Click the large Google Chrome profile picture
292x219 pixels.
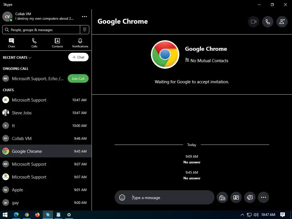pyautogui.click(x=165, y=54)
